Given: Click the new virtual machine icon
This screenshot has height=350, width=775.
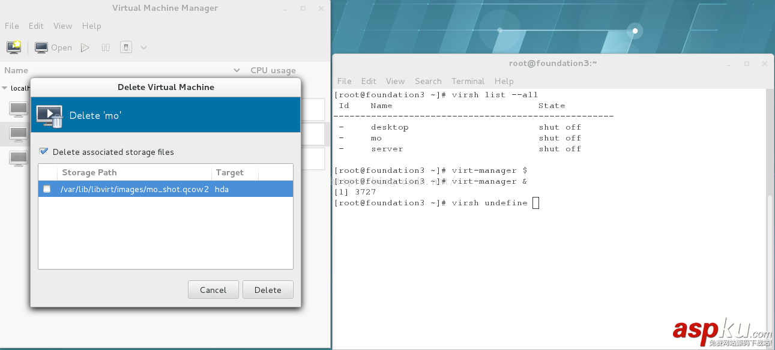Looking at the screenshot, I should tap(13, 47).
